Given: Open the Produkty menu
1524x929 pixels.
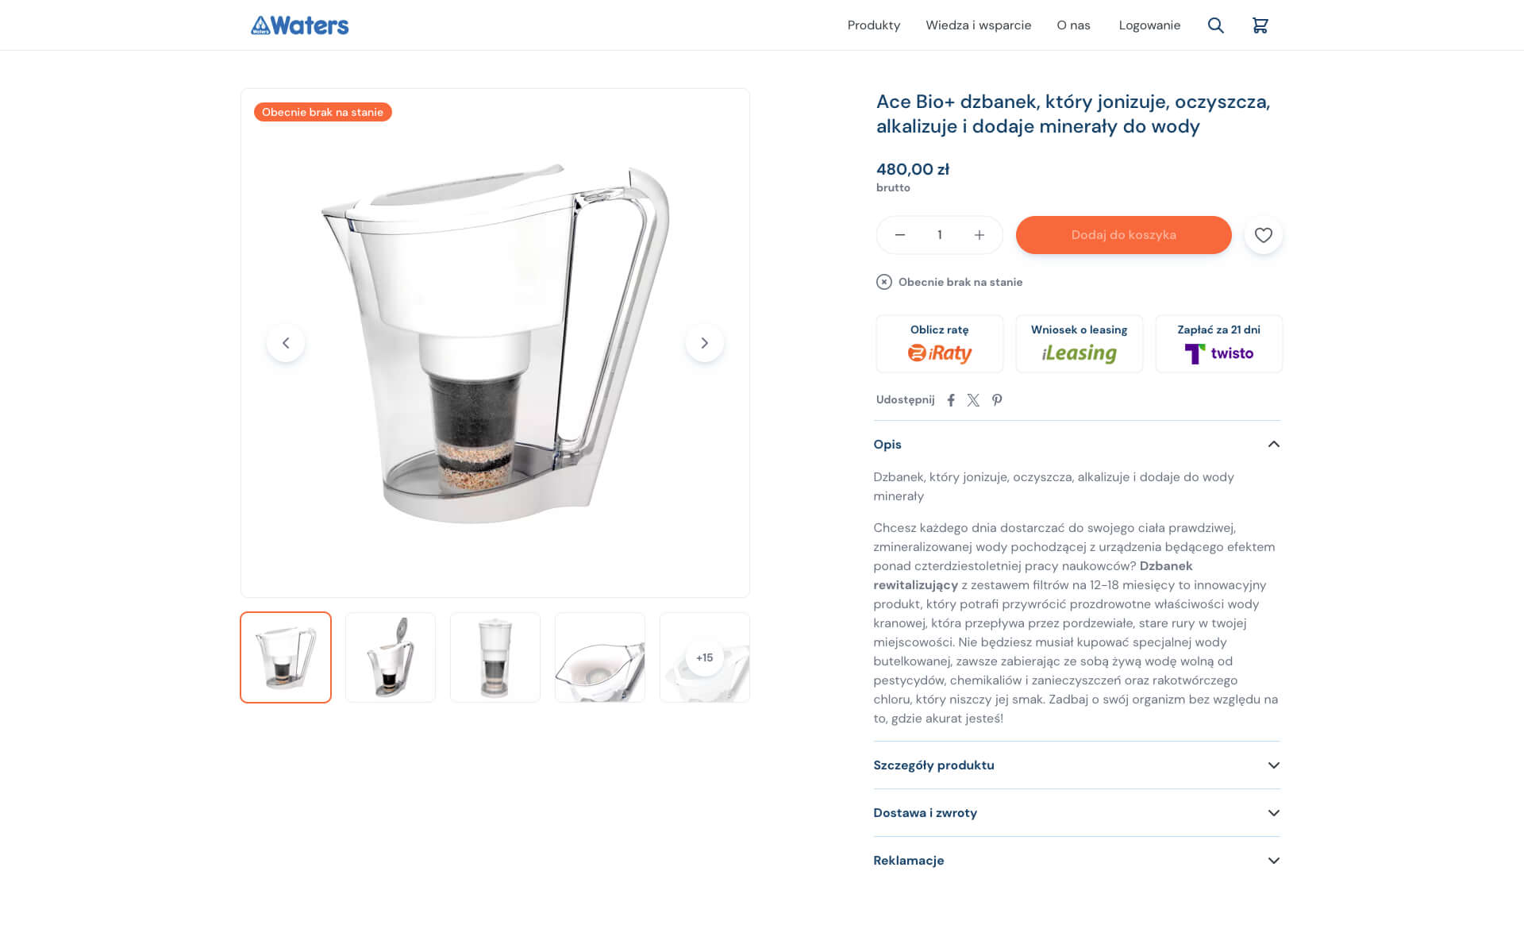Looking at the screenshot, I should coord(873,25).
